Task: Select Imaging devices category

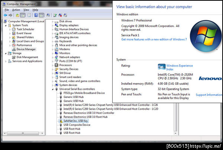Action: [69, 37]
